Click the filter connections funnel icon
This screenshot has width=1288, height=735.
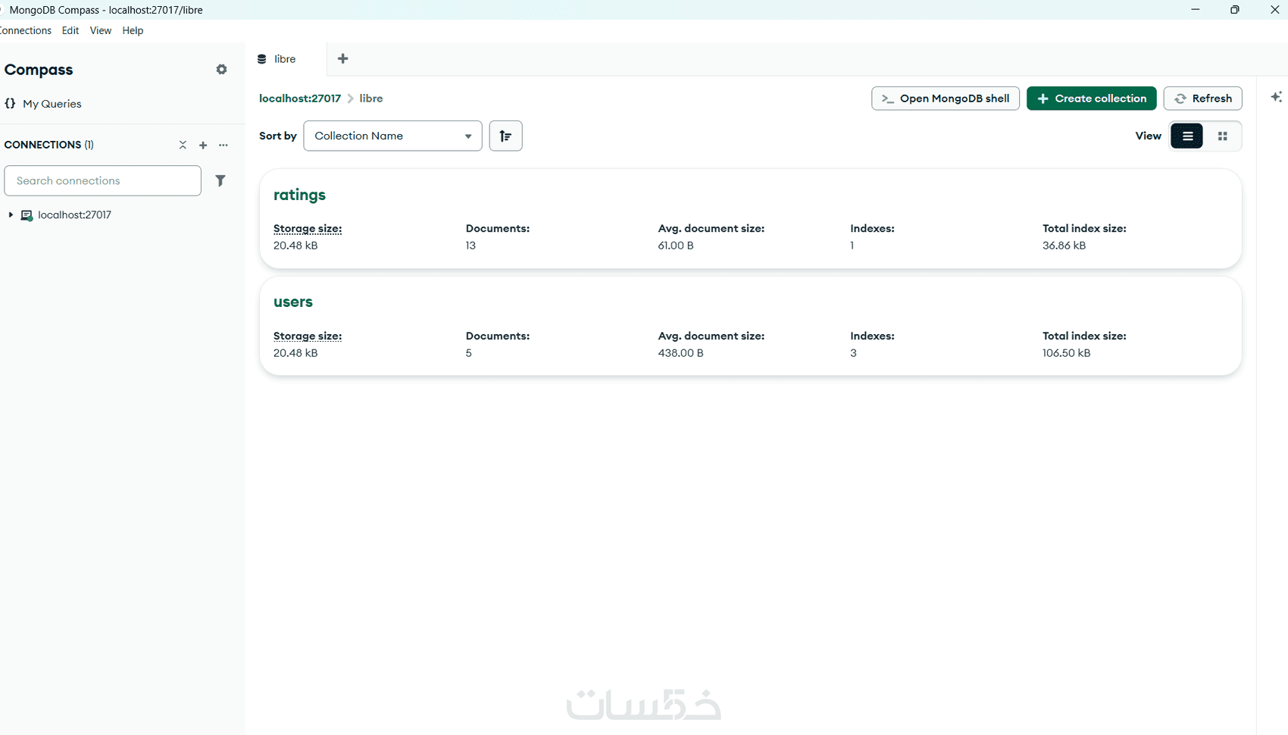(220, 180)
